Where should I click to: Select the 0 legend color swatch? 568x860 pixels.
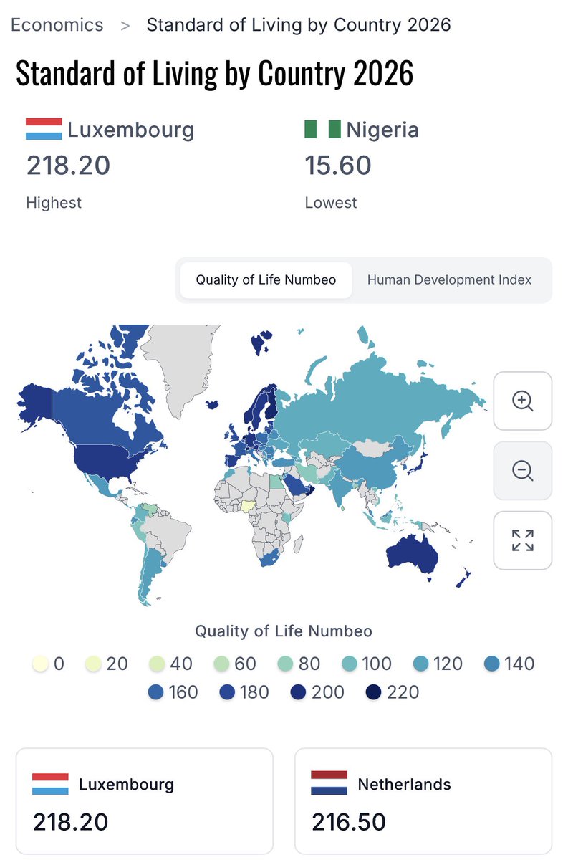coord(41,664)
